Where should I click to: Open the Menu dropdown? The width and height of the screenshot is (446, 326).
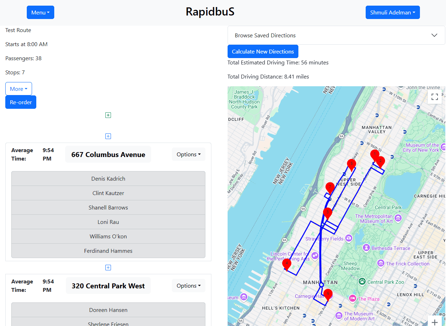[x=40, y=12]
